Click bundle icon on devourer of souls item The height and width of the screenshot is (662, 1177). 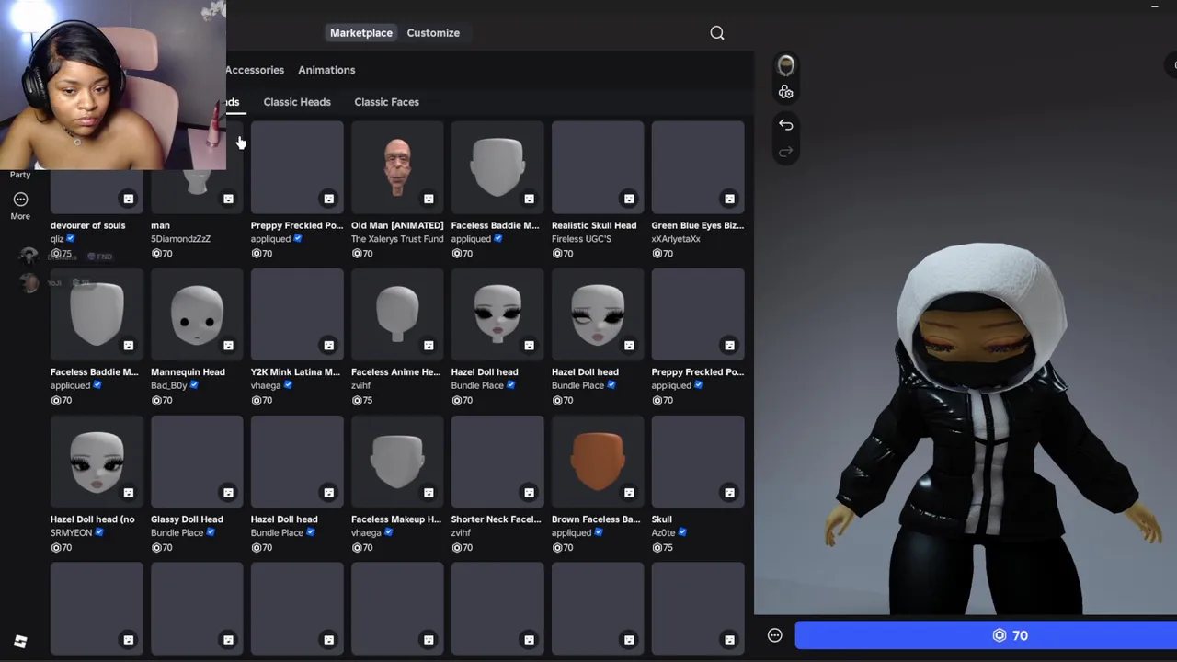pos(128,199)
